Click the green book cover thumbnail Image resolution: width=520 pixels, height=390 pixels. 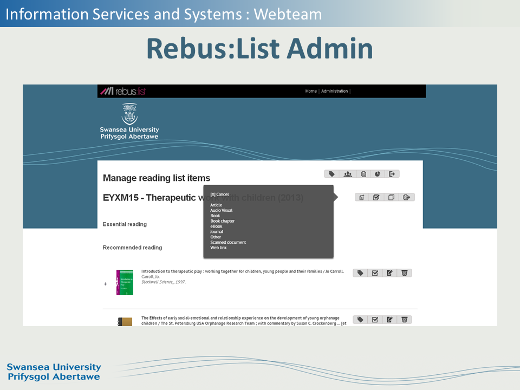click(125, 283)
